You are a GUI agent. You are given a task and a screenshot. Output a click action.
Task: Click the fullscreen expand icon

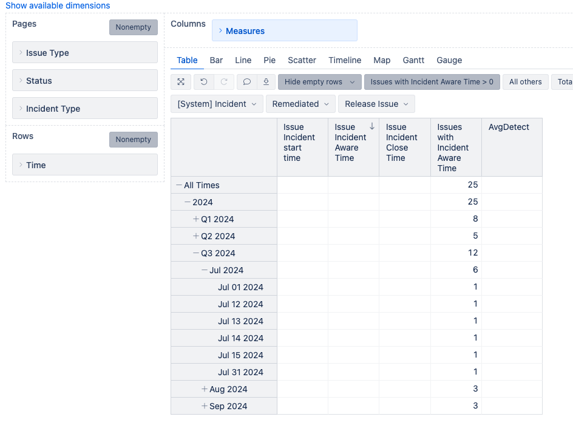[x=181, y=82]
